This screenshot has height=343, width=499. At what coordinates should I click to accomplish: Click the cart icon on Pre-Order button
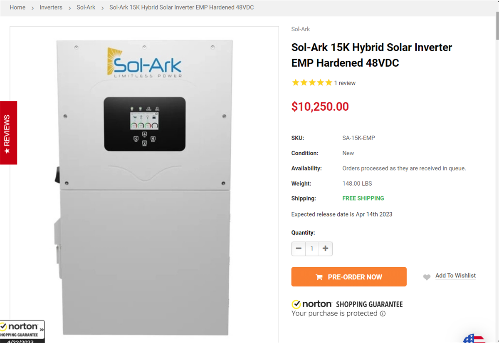tap(319, 276)
